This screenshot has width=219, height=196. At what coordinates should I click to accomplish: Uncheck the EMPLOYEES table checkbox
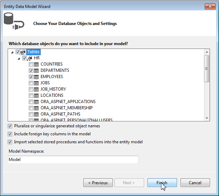[x=31, y=77]
